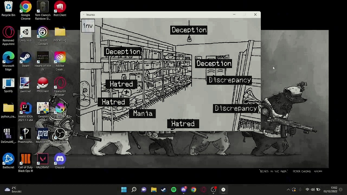
Task: Open Discord from the taskbar
Action: (x=184, y=190)
